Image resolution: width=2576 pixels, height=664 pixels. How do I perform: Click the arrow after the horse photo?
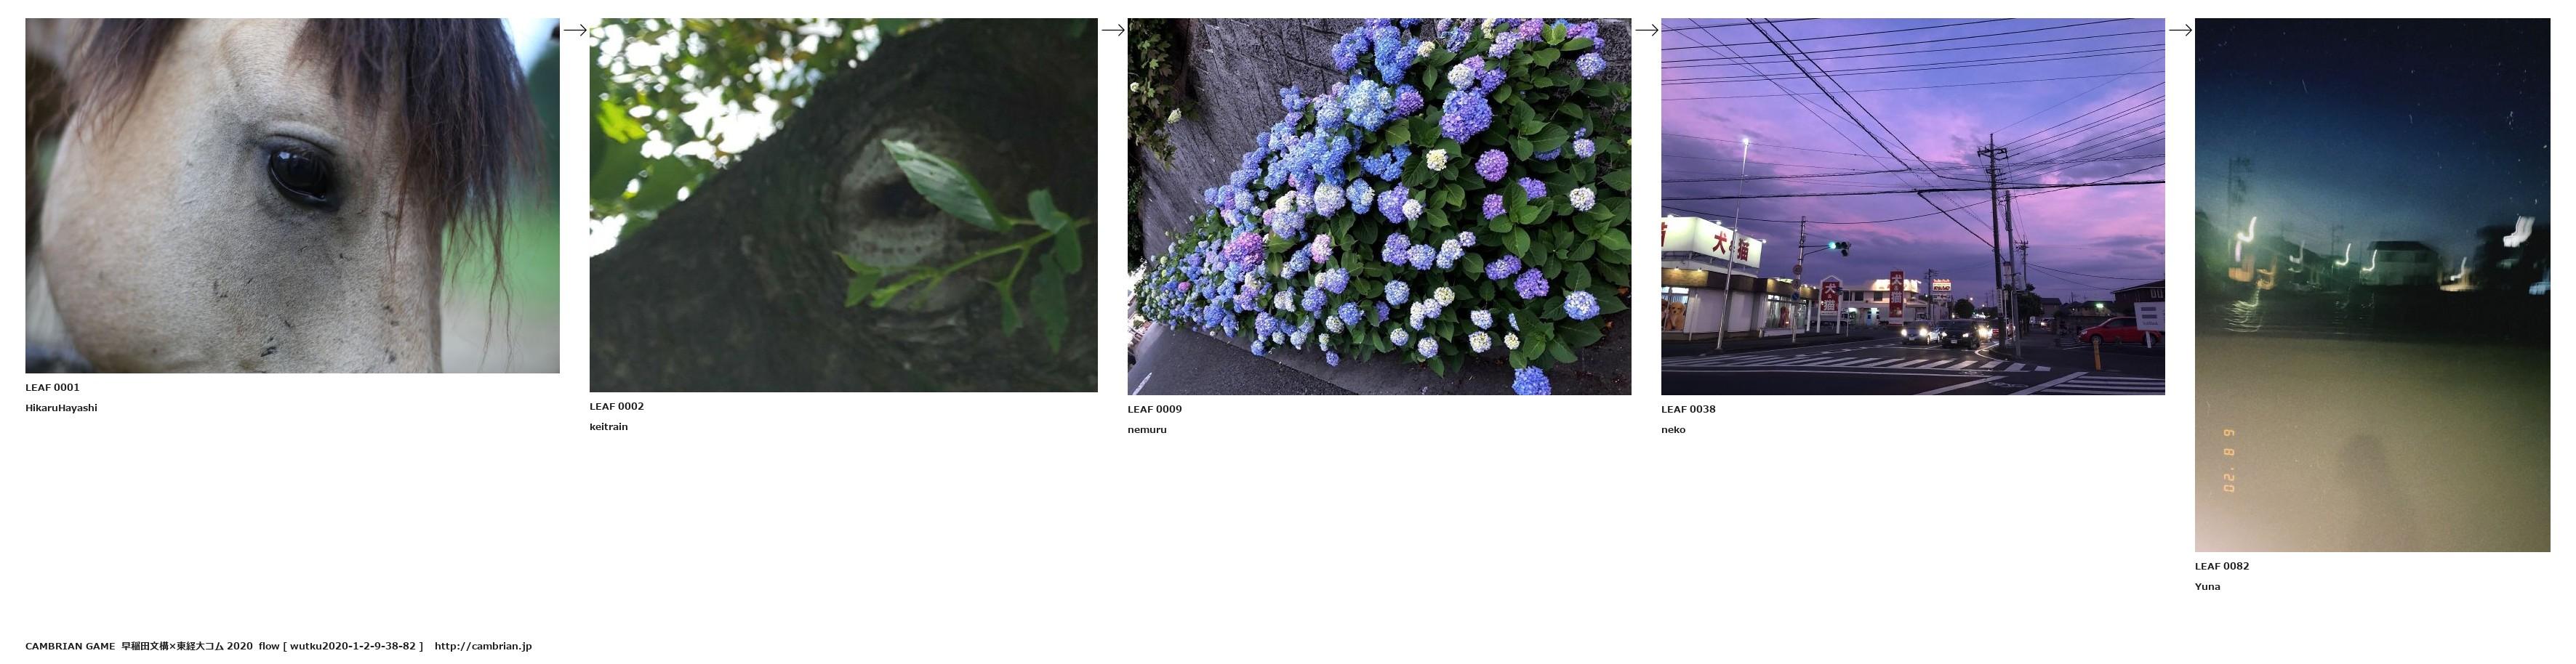point(575,30)
